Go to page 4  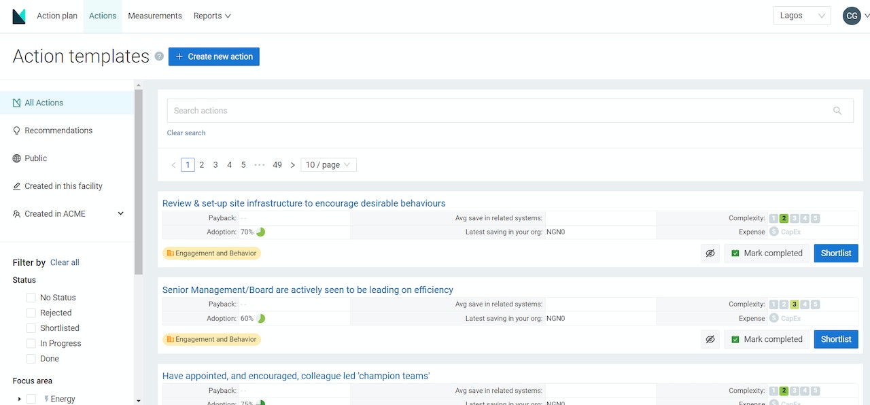pyautogui.click(x=230, y=165)
